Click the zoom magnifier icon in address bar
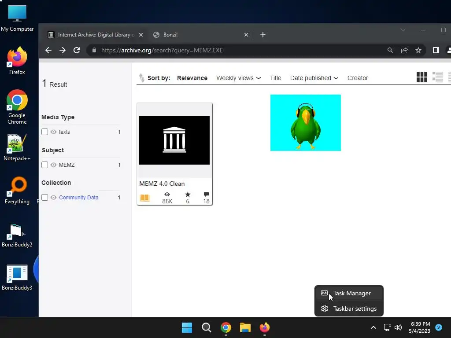This screenshot has width=451, height=338. pyautogui.click(x=390, y=50)
